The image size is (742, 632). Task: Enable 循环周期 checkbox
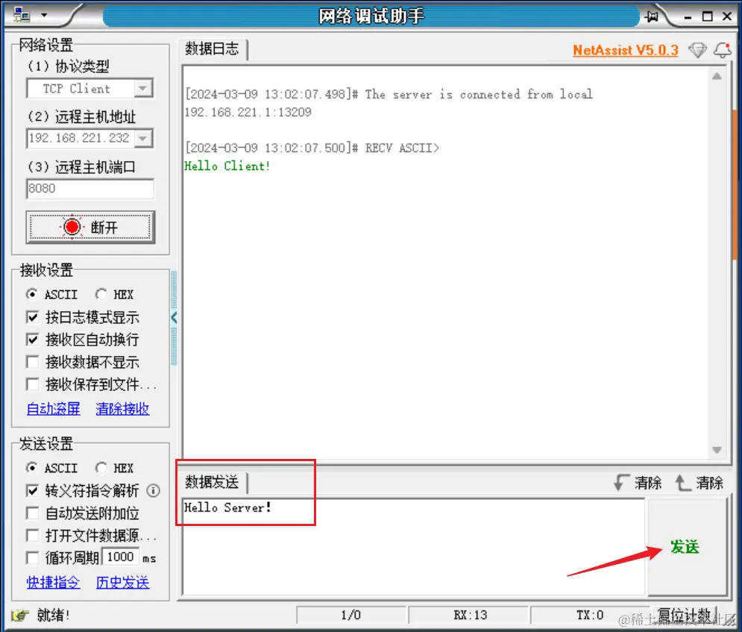[x=32, y=557]
